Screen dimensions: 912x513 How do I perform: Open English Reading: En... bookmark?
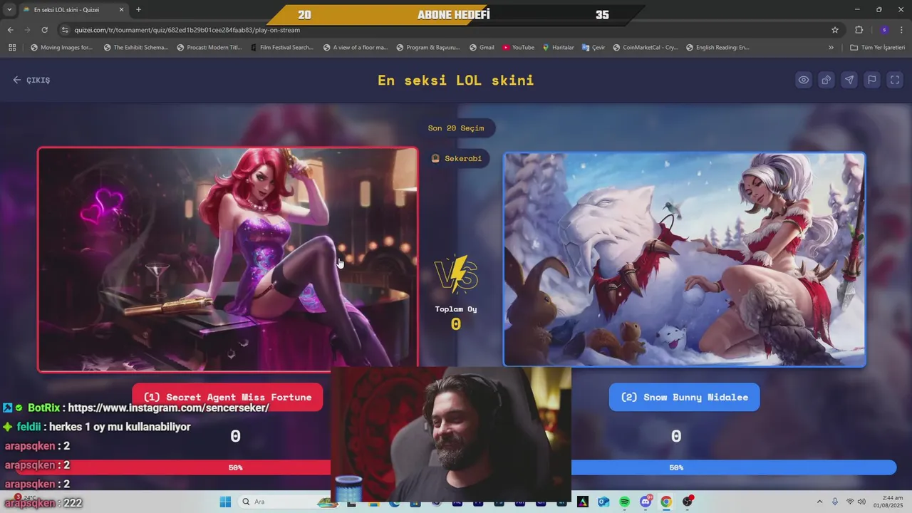click(717, 48)
